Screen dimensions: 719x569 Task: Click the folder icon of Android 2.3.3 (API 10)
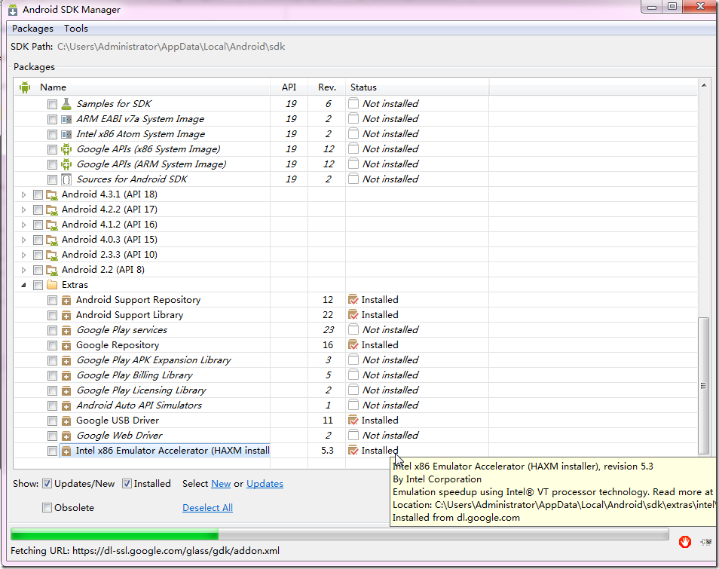point(52,255)
